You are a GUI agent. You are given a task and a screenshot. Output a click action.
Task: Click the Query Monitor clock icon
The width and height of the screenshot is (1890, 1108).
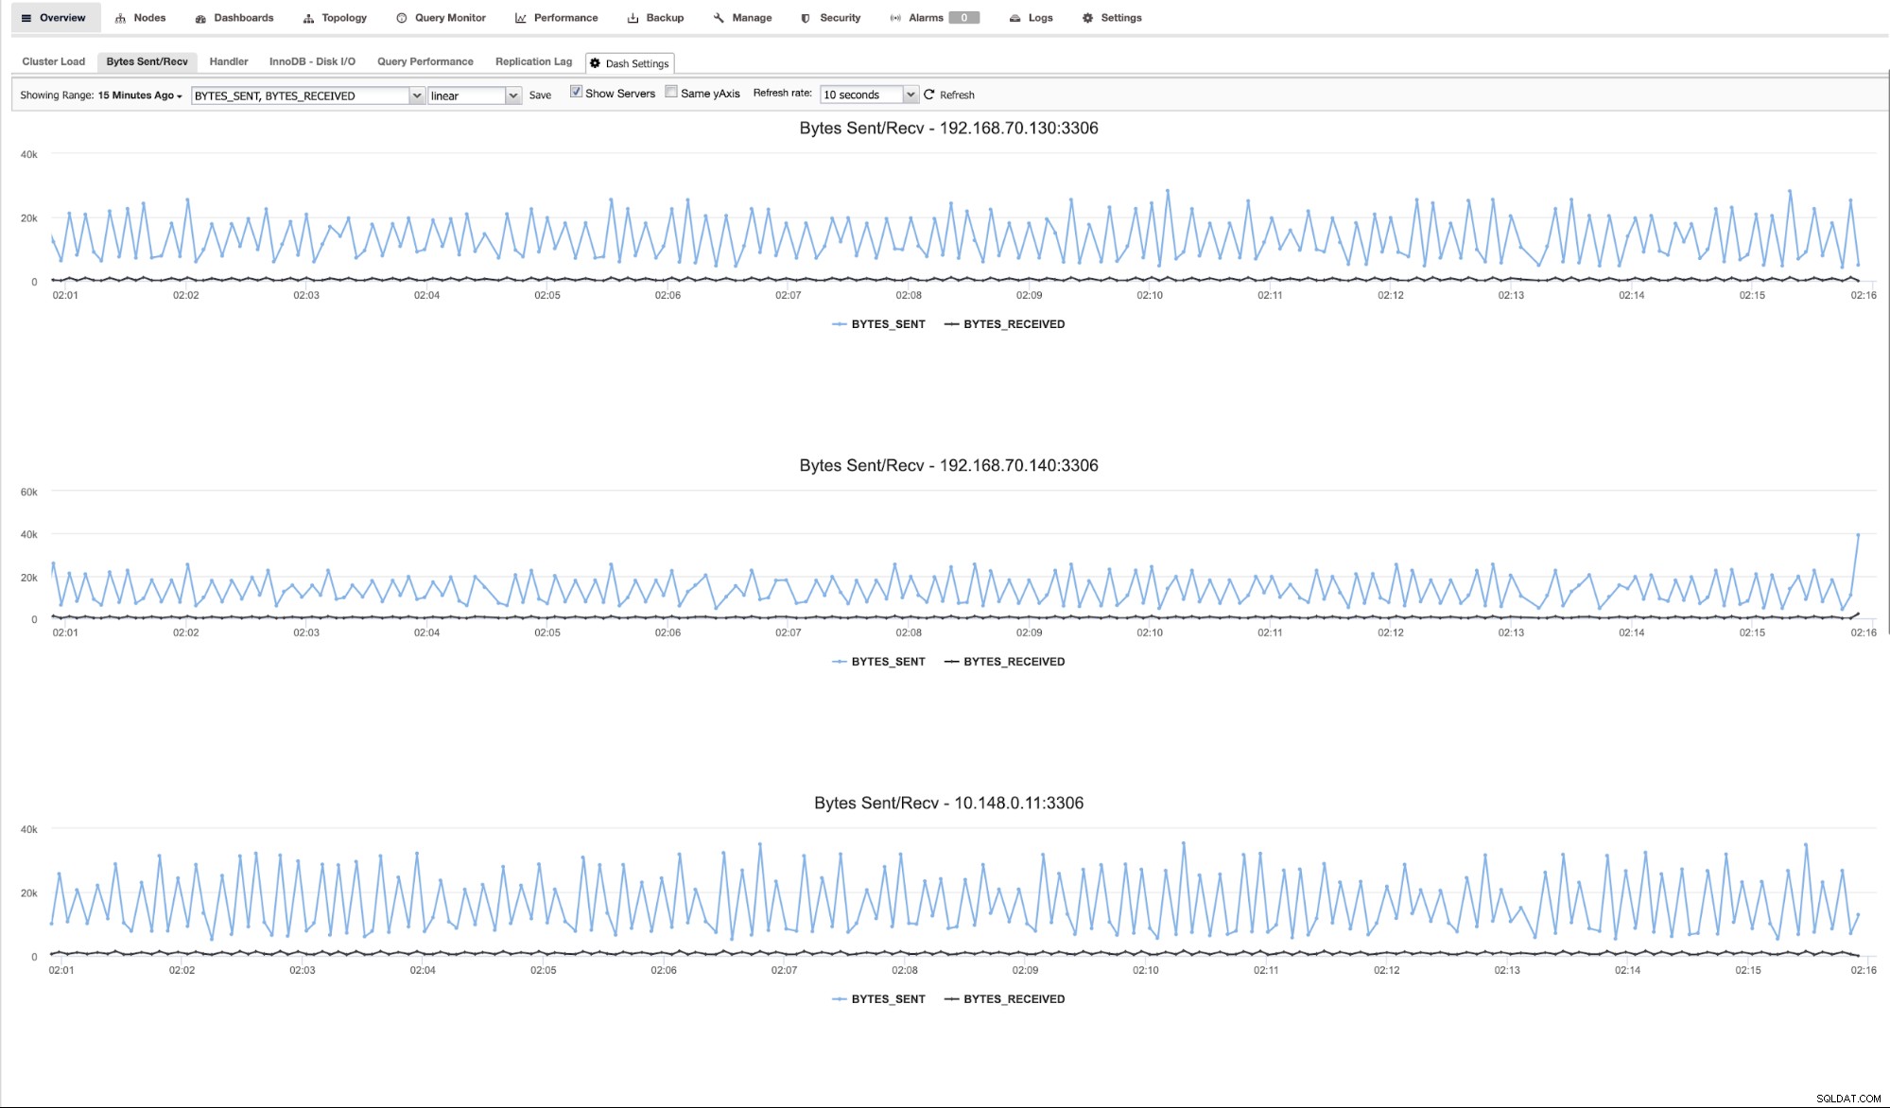point(402,18)
